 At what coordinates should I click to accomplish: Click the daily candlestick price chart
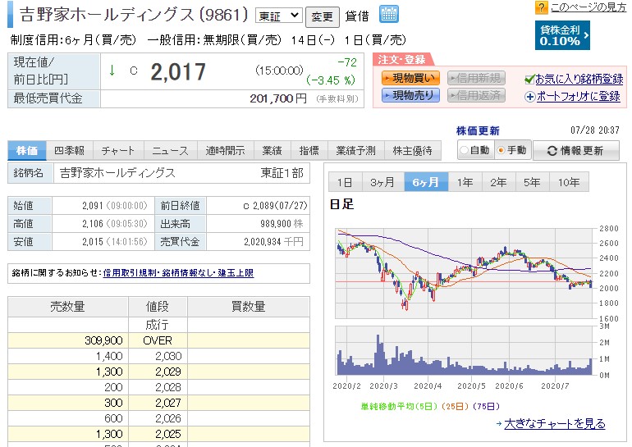[x=465, y=273]
